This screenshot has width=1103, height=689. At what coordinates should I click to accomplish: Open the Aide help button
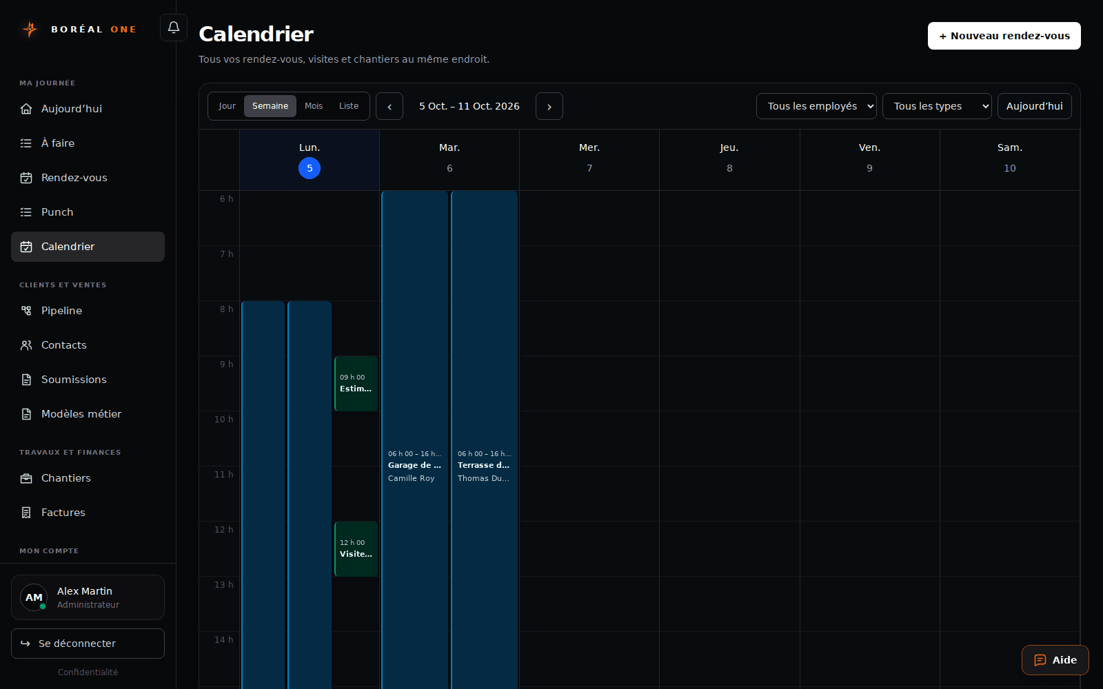pos(1055,660)
